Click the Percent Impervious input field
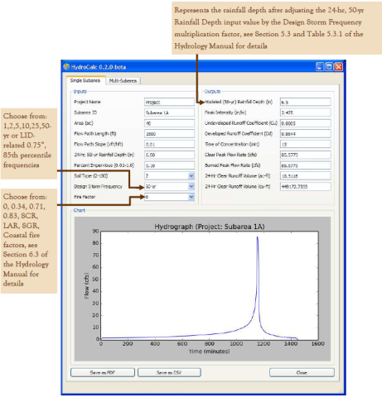Image resolution: width=382 pixels, height=397 pixels. (169, 165)
